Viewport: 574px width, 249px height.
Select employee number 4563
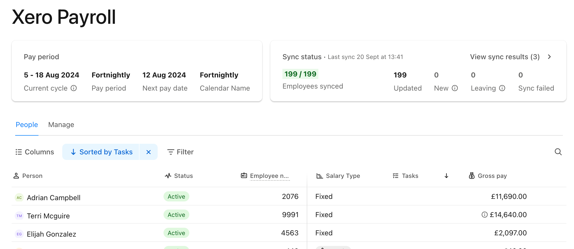pos(290,233)
